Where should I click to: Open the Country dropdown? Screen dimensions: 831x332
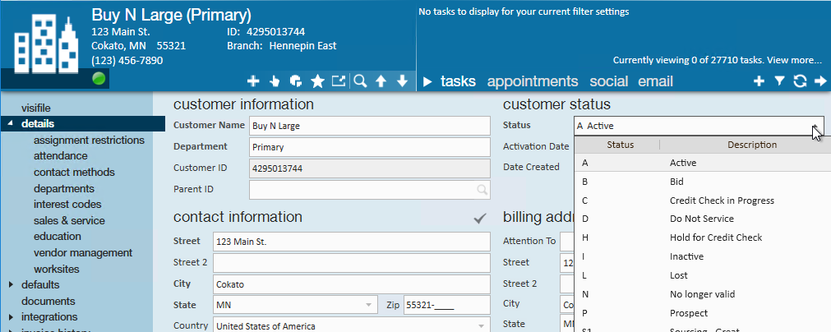click(481, 326)
